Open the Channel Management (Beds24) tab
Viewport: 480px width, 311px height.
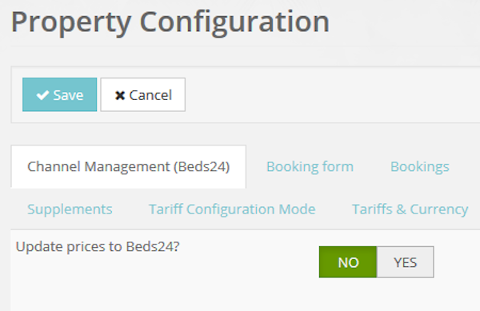click(129, 166)
